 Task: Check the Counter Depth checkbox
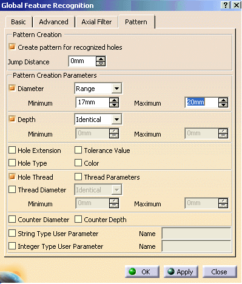click(78, 219)
